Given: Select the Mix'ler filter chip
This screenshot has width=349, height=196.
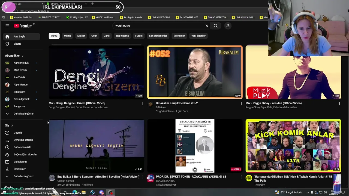Looking at the screenshot, I should pyautogui.click(x=81, y=36).
